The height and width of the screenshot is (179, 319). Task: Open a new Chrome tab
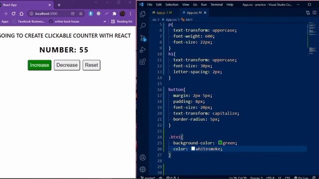tap(59, 5)
